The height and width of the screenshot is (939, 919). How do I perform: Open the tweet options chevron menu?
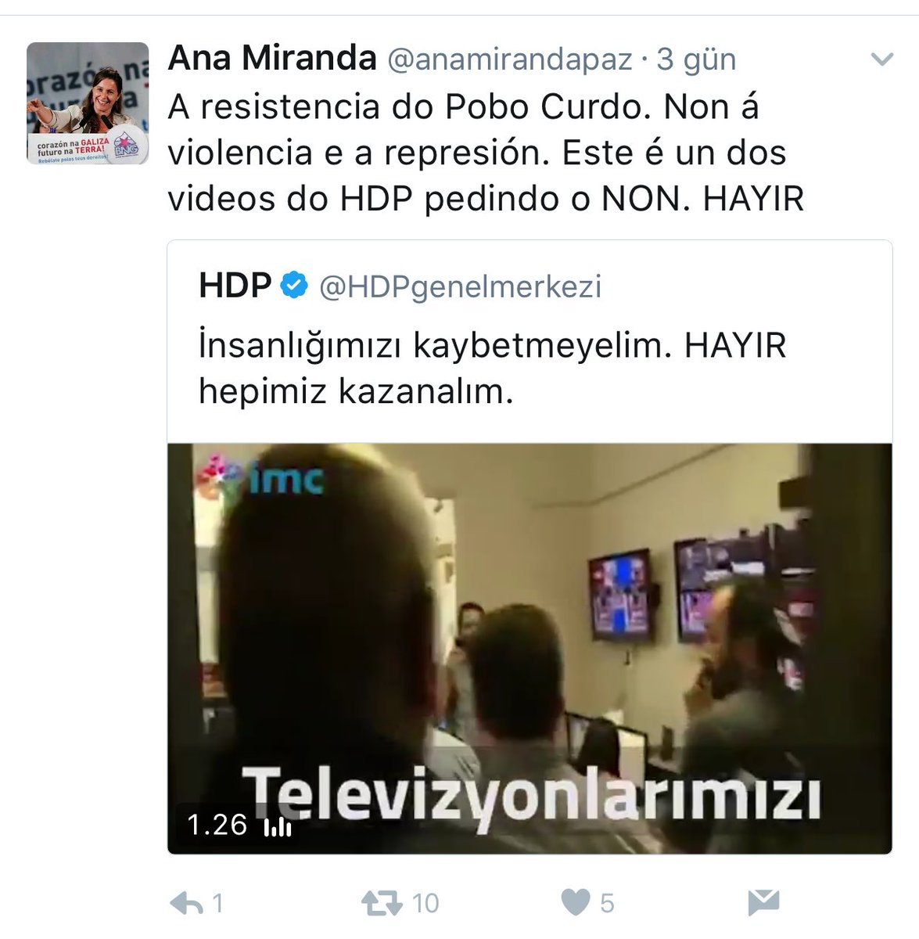pyautogui.click(x=881, y=59)
